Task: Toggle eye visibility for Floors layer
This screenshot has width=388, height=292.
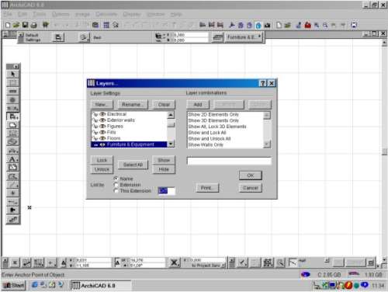Action: click(102, 138)
